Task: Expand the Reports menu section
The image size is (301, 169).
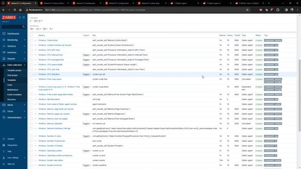Action: coord(24,59)
